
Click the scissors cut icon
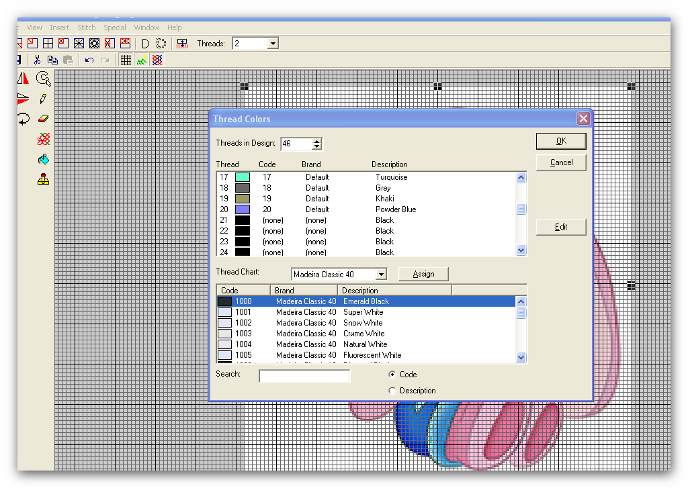37,60
